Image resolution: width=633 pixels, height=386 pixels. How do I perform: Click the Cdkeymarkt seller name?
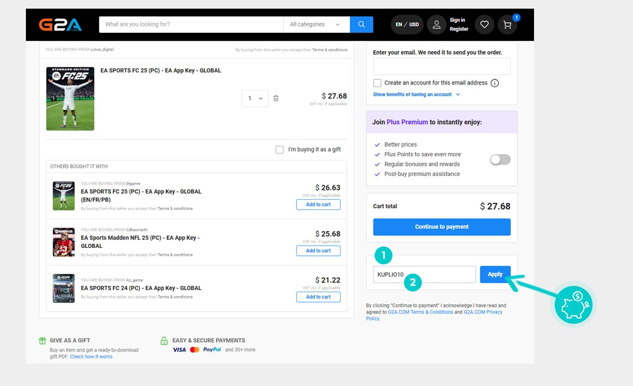click(x=136, y=230)
